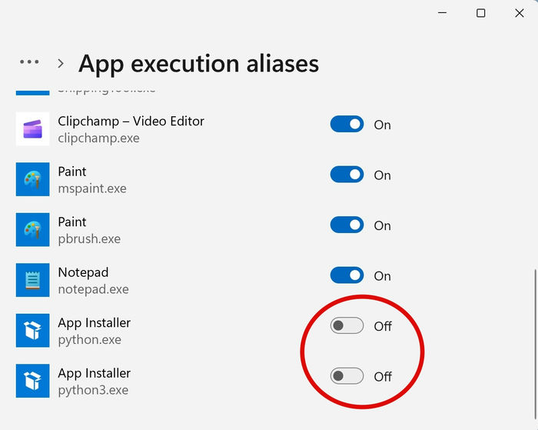The image size is (538, 430).
Task: Maximize the Settings window
Action: point(480,13)
